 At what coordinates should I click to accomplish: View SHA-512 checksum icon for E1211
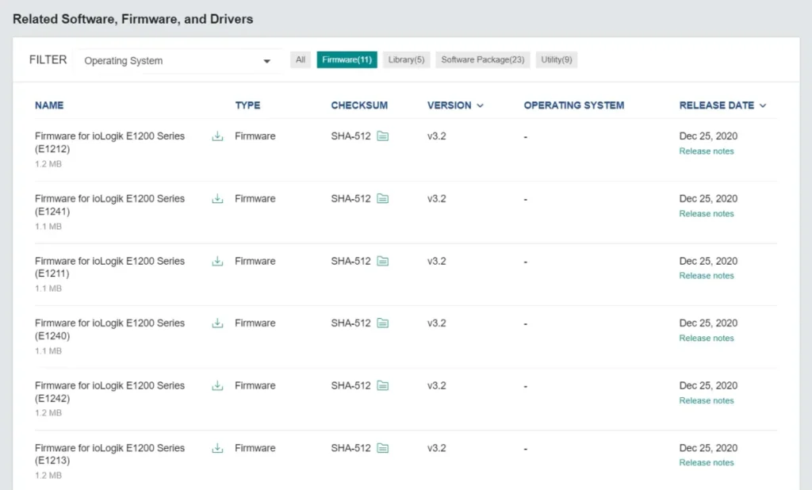[x=383, y=261]
